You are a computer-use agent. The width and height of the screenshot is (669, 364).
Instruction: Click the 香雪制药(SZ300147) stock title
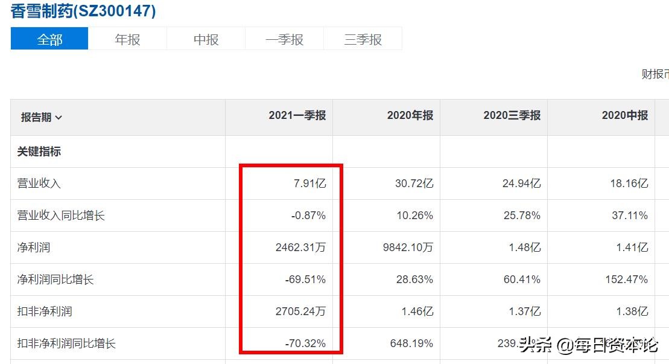(x=83, y=11)
